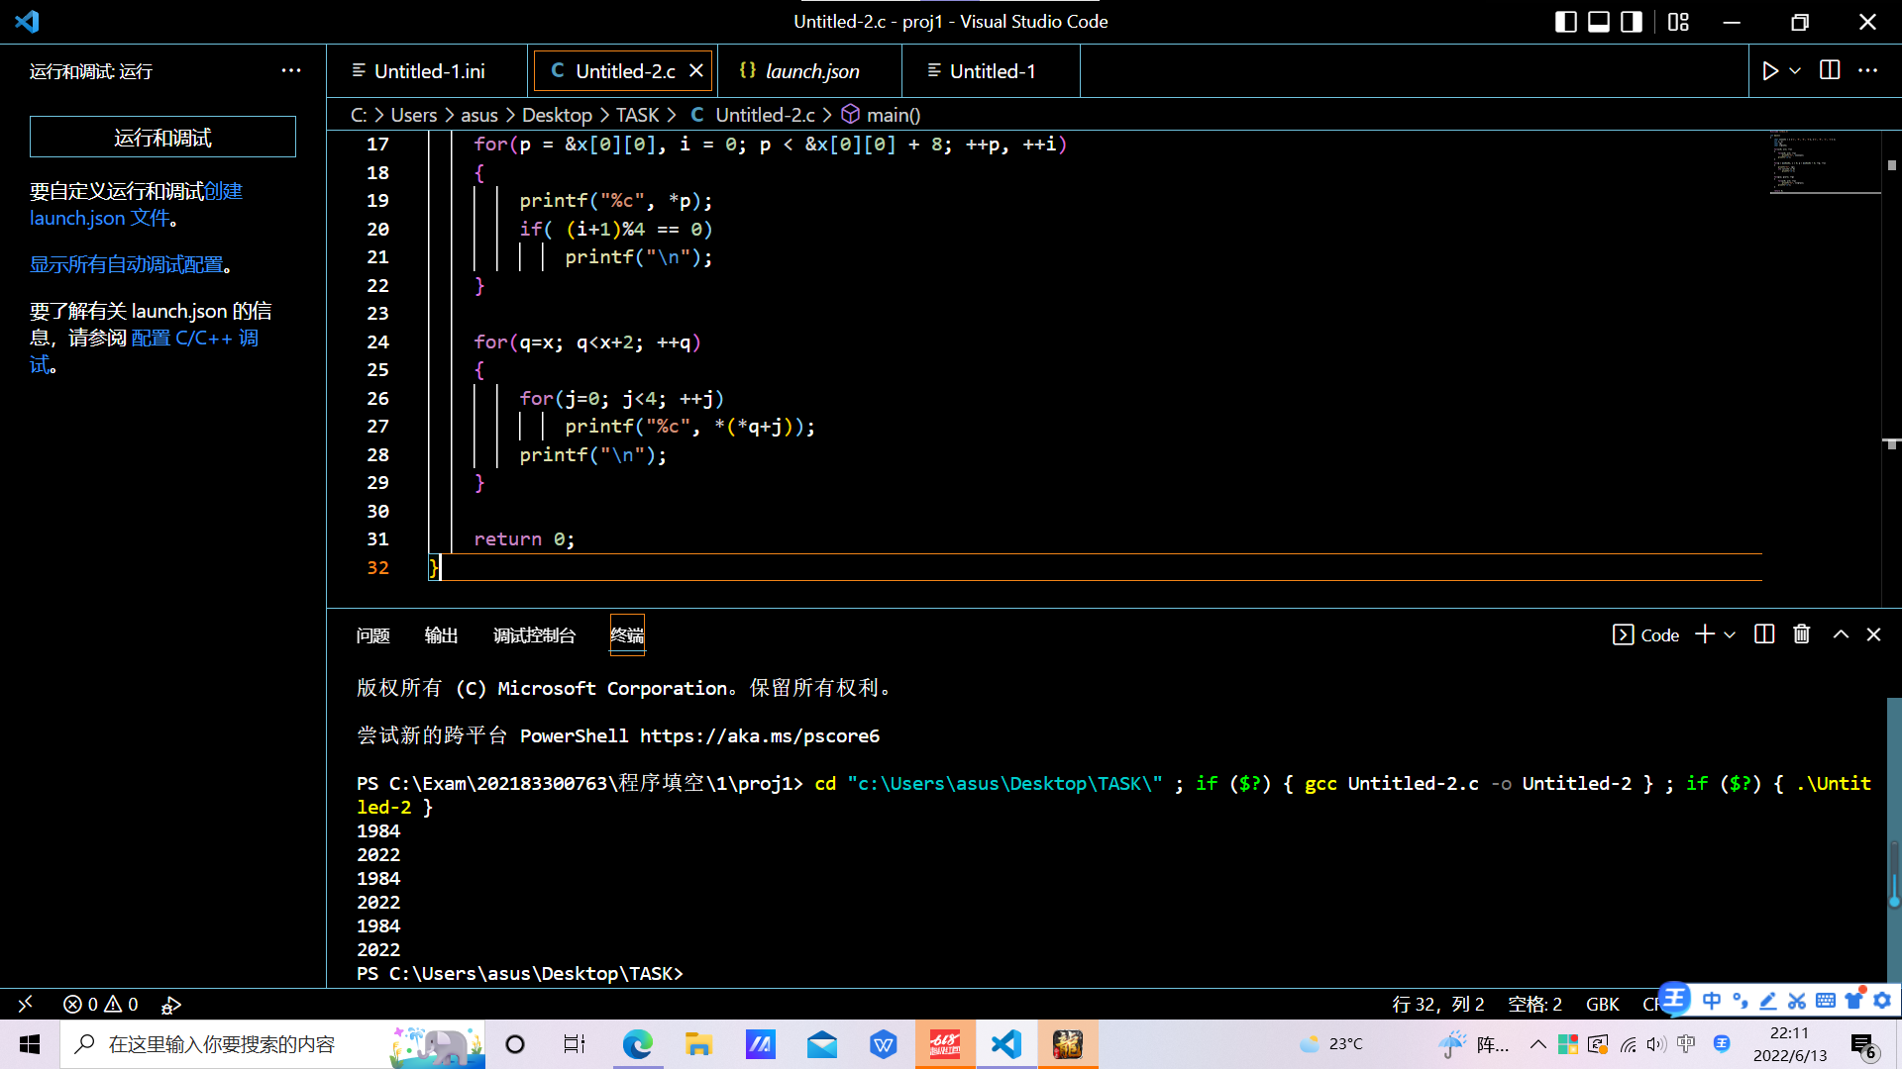Click the 运行和调试 button
Screen dimensions: 1902x1069
[x=162, y=138]
